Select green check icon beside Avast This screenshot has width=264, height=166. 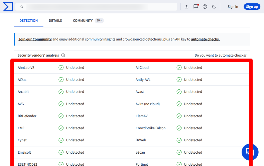tap(179, 92)
